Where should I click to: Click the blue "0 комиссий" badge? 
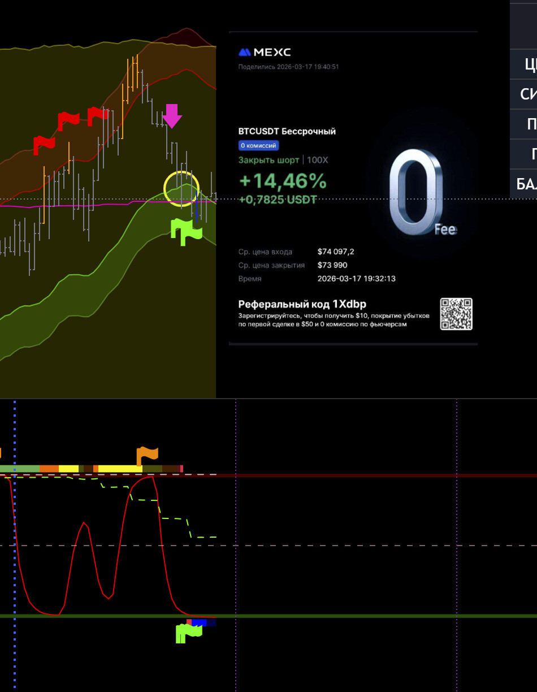(258, 146)
